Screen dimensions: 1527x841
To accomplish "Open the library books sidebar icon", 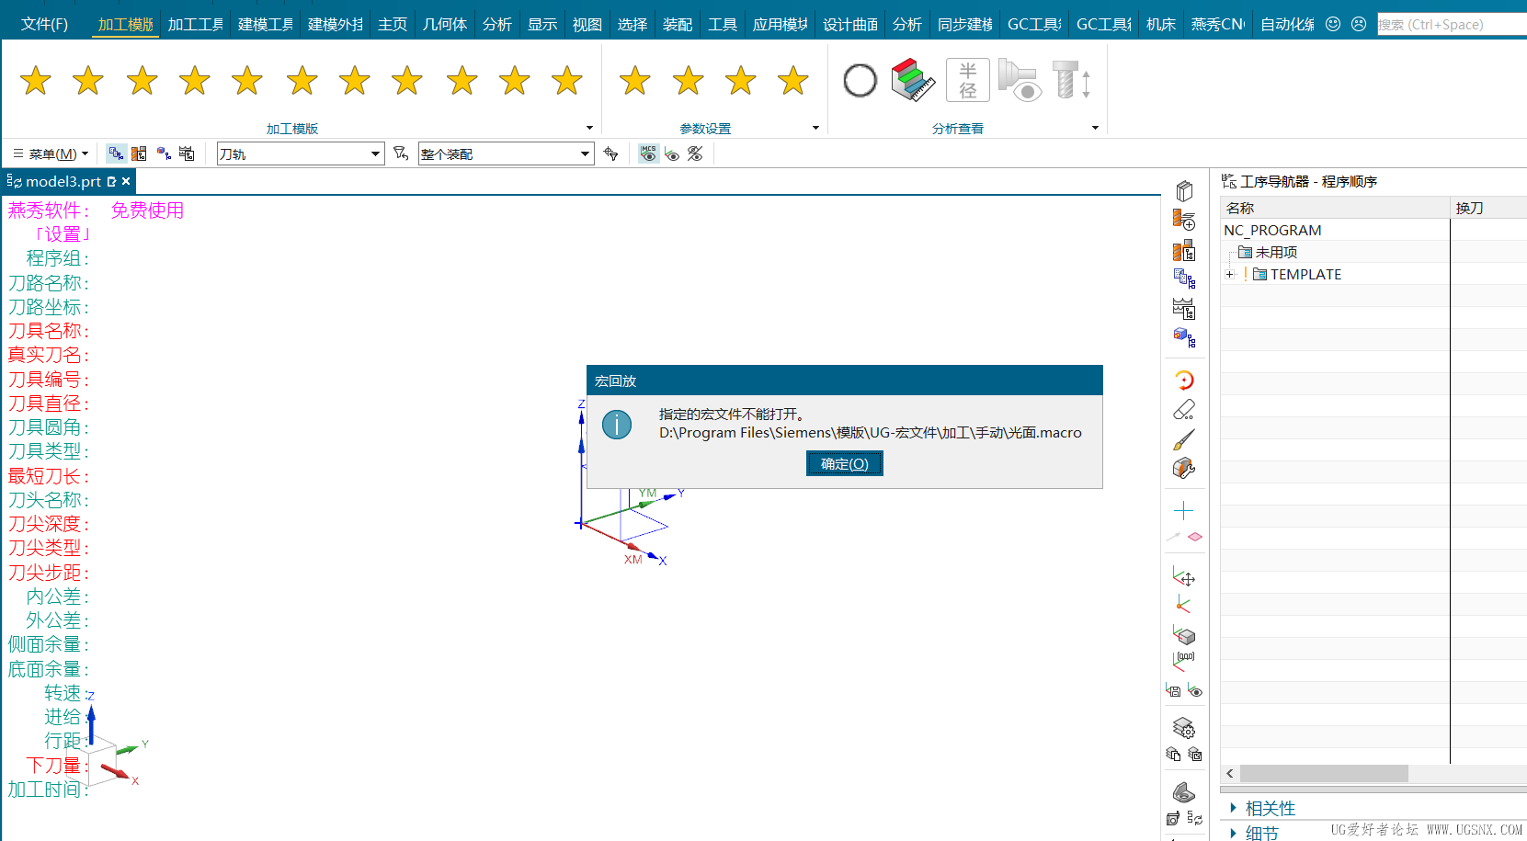I will coord(1184,190).
